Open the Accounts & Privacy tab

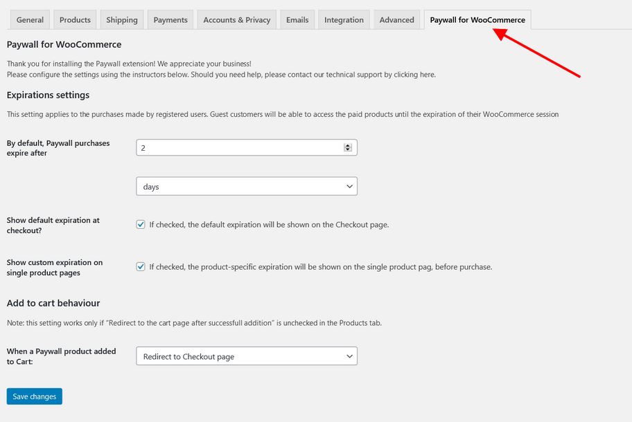coord(236,19)
